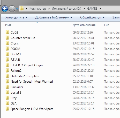
Task: Click the Counter-Strike 1.6 folder name
Action: click(23, 38)
